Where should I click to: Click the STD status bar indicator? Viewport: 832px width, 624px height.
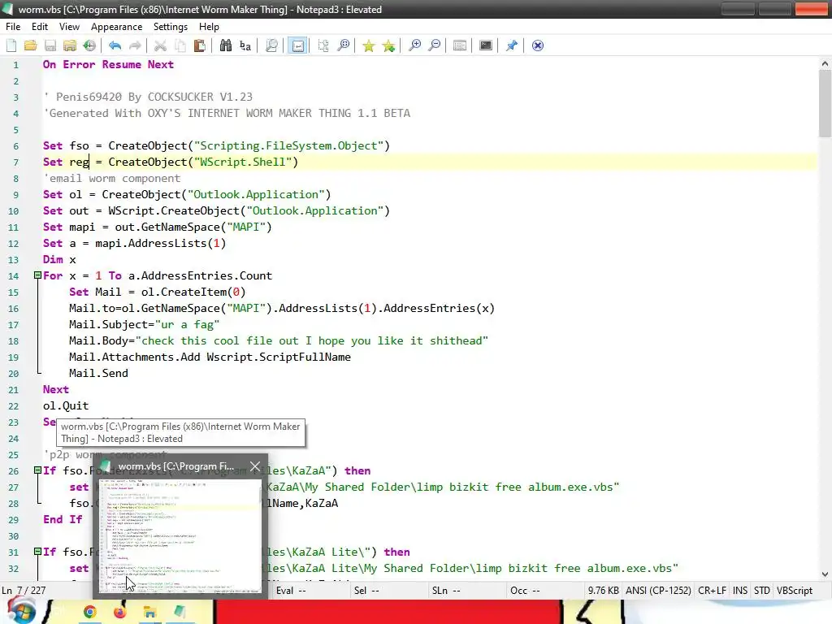tap(762, 591)
